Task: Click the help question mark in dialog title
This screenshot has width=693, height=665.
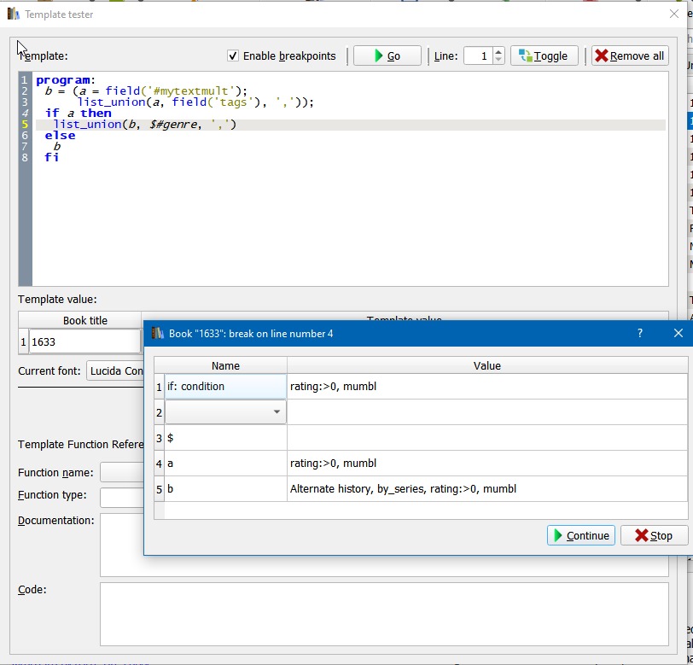Action: (639, 334)
